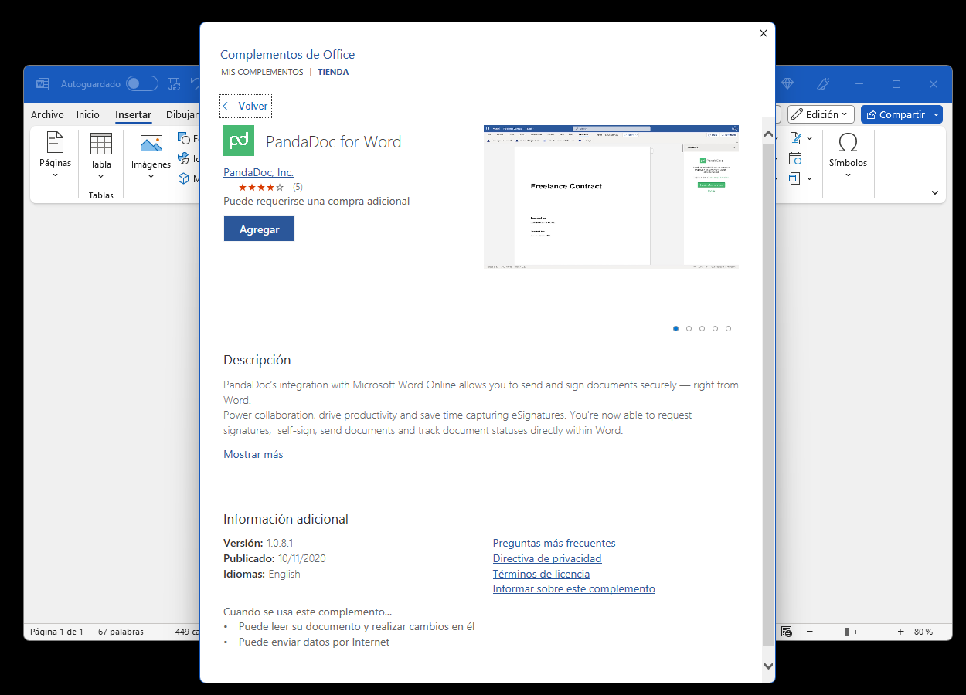Click the 80 % zoom level in Word
This screenshot has width=966, height=695.
pos(923,632)
